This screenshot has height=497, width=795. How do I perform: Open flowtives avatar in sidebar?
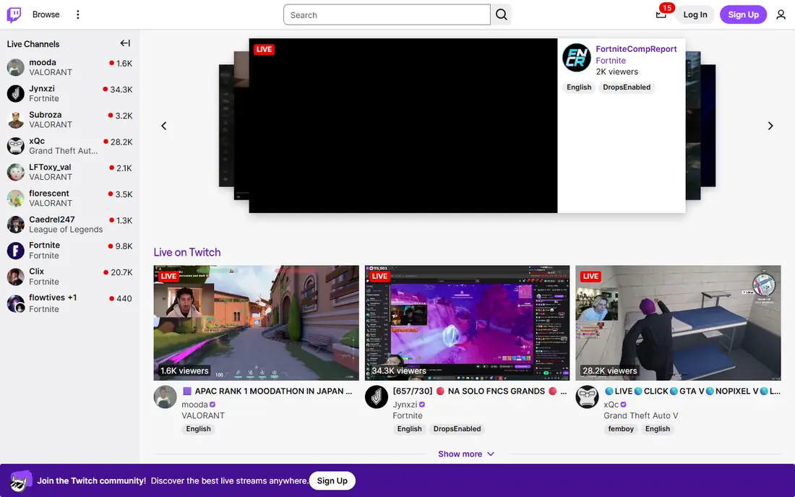point(16,303)
